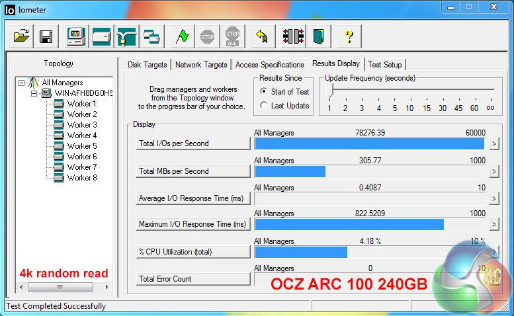Screen dimensions: 514x316
Task: Click Total I/Os progress bar
Action: (370, 143)
